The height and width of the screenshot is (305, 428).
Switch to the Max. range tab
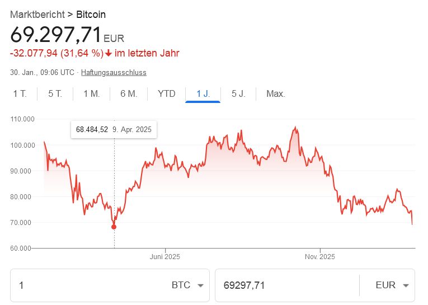tap(276, 93)
